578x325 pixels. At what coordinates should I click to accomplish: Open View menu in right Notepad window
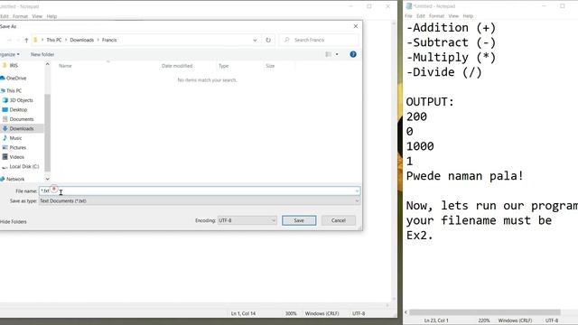[x=453, y=16]
